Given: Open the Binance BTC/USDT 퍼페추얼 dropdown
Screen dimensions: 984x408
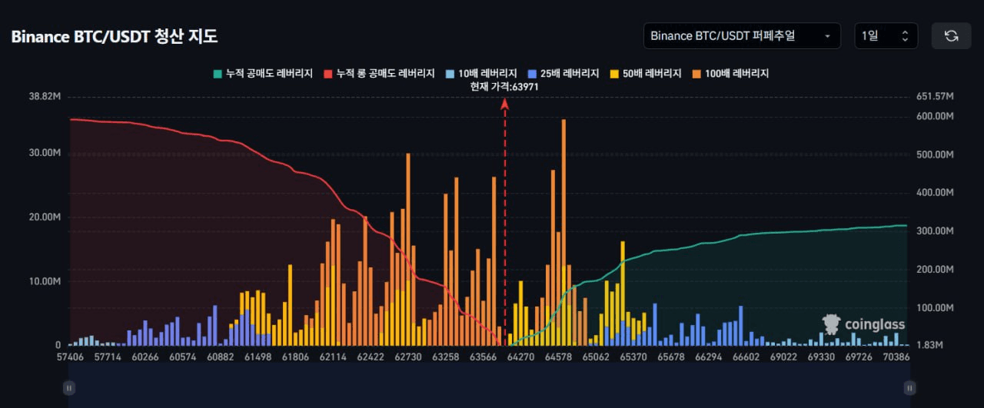Looking at the screenshot, I should [742, 35].
